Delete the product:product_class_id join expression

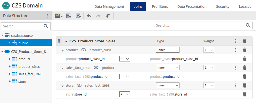pos(244,59)
